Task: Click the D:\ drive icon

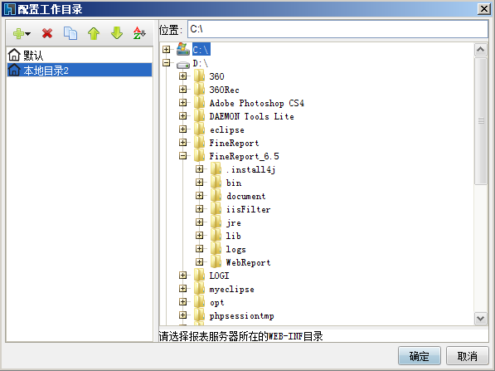Action: pyautogui.click(x=183, y=65)
